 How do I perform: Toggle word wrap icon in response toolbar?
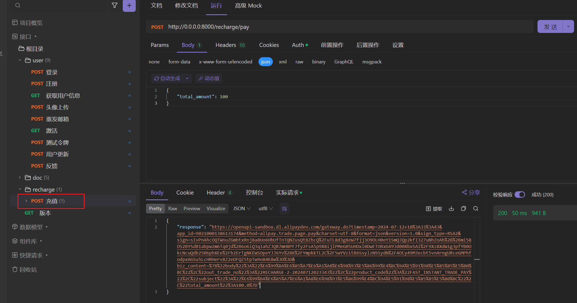pos(284,209)
